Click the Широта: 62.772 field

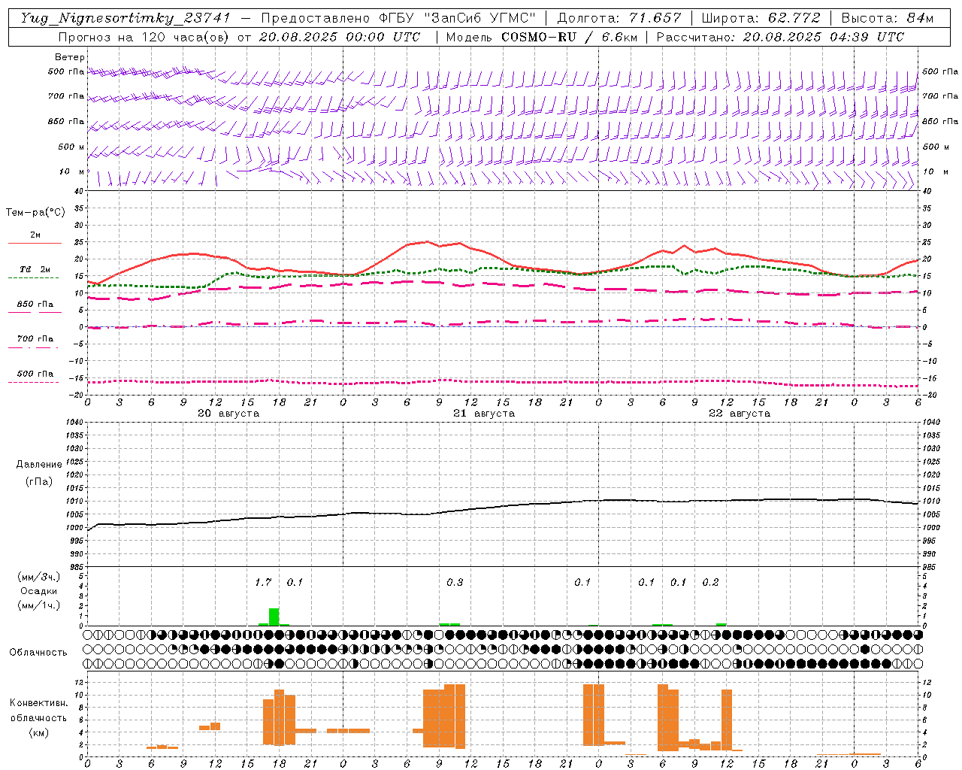(x=761, y=18)
